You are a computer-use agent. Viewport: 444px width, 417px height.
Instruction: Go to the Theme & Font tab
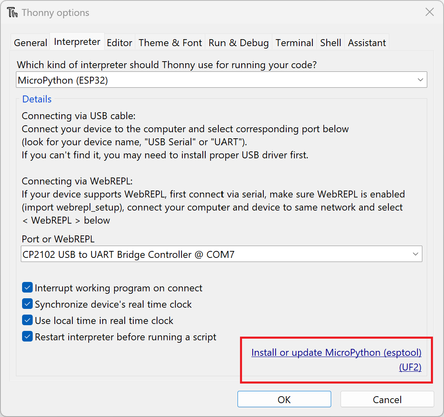point(170,43)
